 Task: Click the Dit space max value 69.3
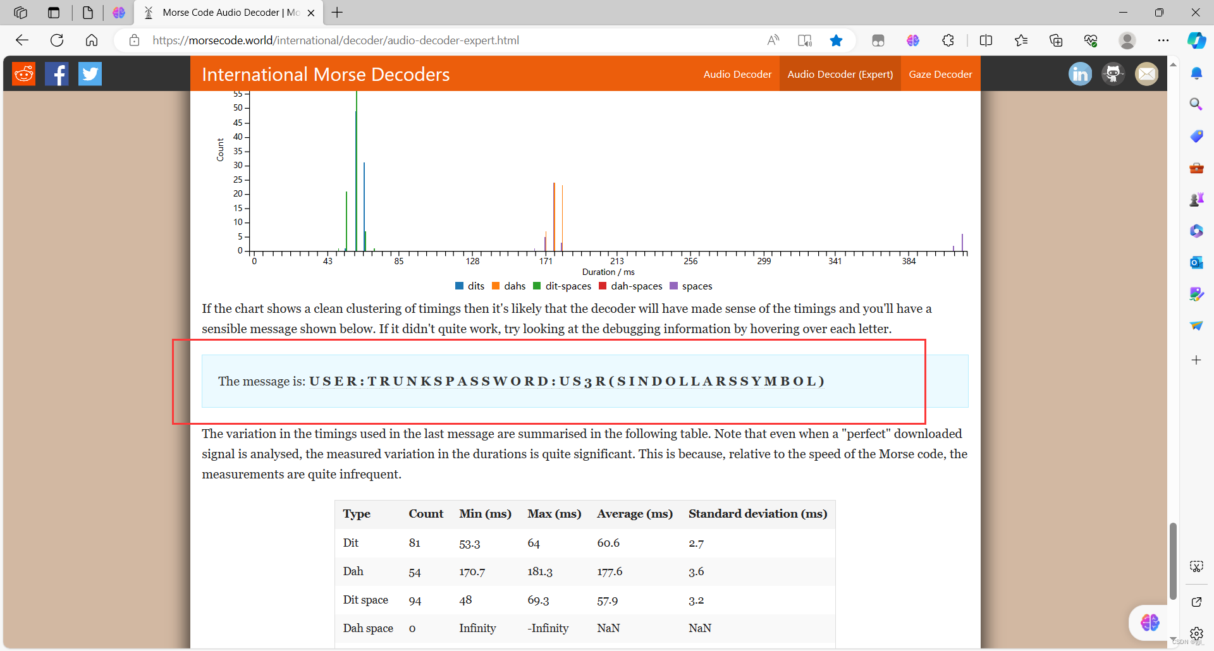[538, 600]
